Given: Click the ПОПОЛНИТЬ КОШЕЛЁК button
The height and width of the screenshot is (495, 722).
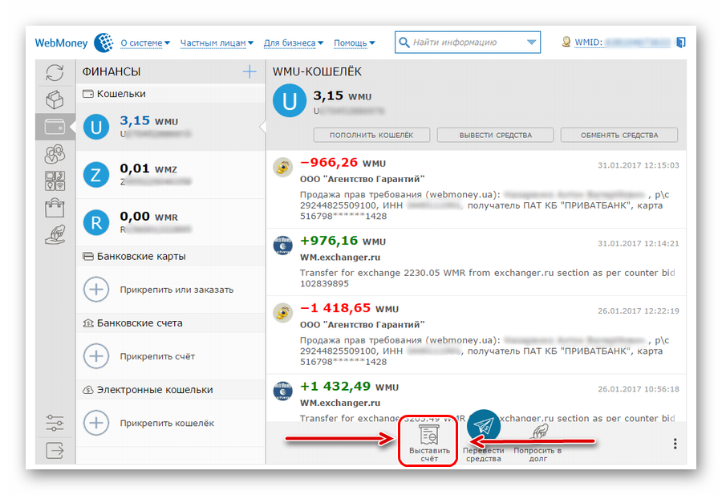Looking at the screenshot, I should 371,135.
